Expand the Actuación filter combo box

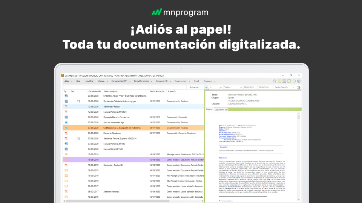point(206,88)
